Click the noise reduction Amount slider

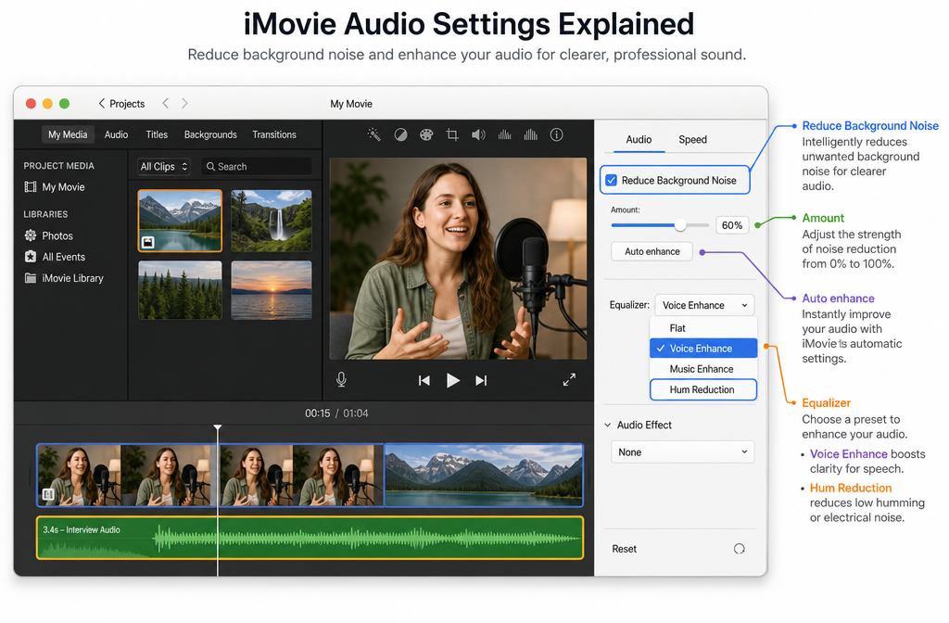coord(660,225)
